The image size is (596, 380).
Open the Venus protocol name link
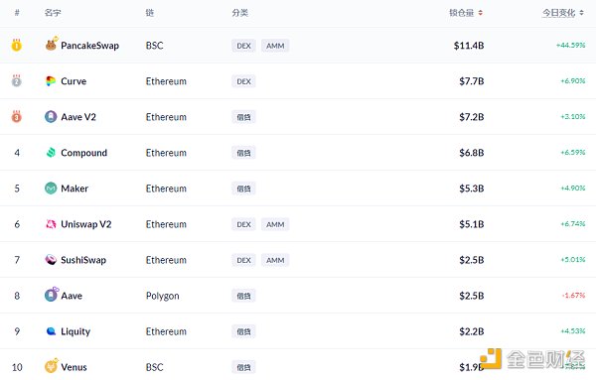point(74,367)
